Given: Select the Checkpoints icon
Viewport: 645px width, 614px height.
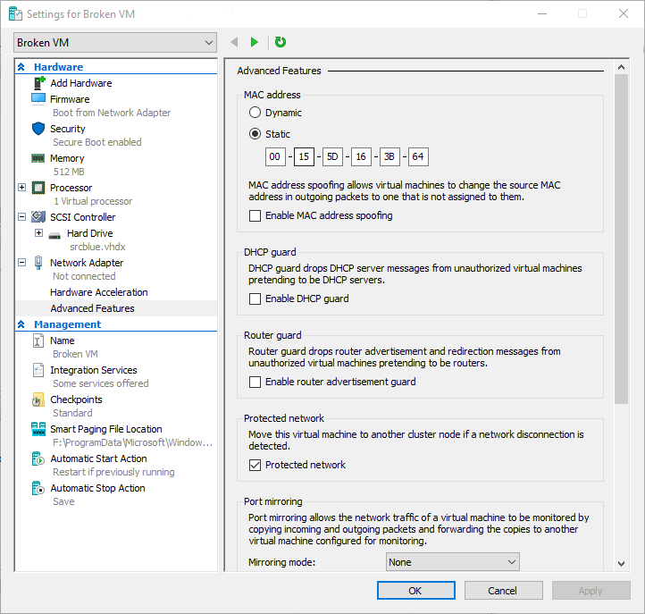Looking at the screenshot, I should click(x=38, y=400).
